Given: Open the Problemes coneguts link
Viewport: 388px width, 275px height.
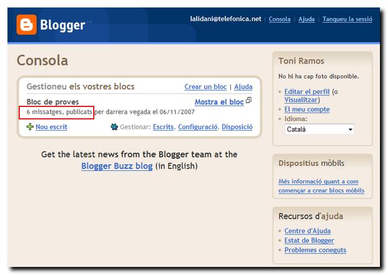Looking at the screenshot, I should point(315,250).
